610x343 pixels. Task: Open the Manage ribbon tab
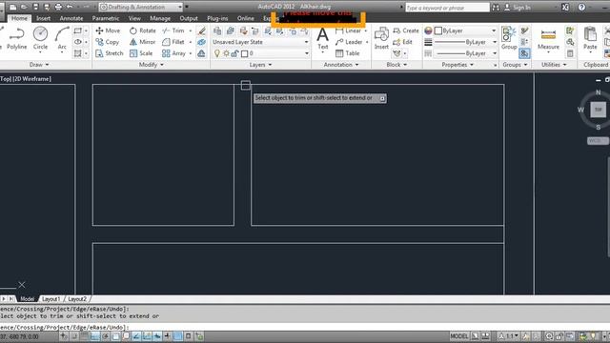coord(160,18)
